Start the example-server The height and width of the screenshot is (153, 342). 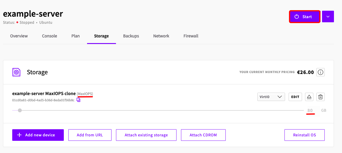pos(305,17)
